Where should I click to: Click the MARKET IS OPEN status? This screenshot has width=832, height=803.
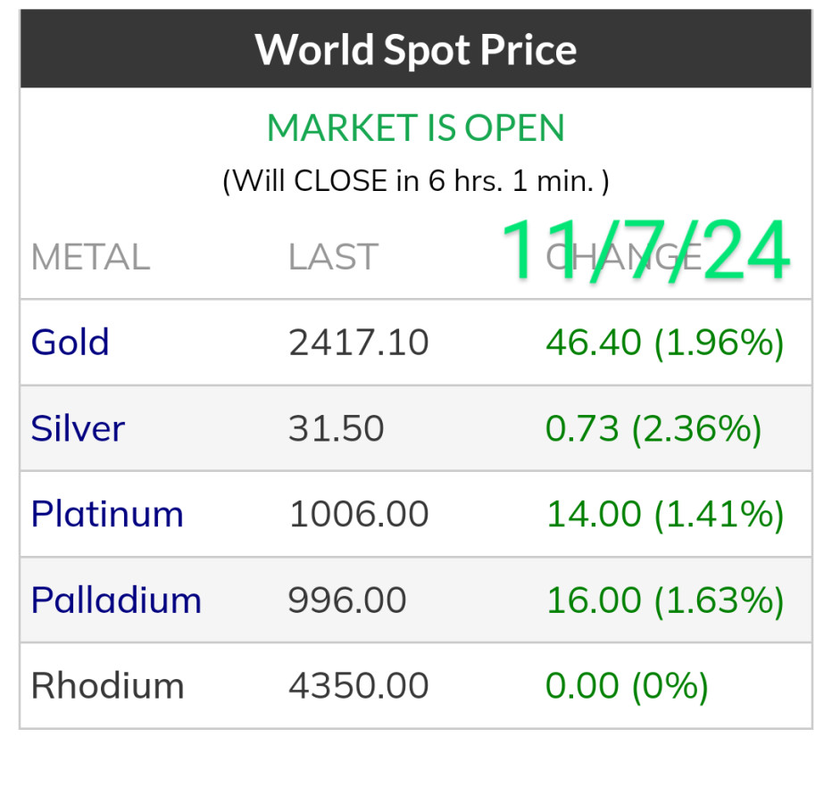pos(416,128)
